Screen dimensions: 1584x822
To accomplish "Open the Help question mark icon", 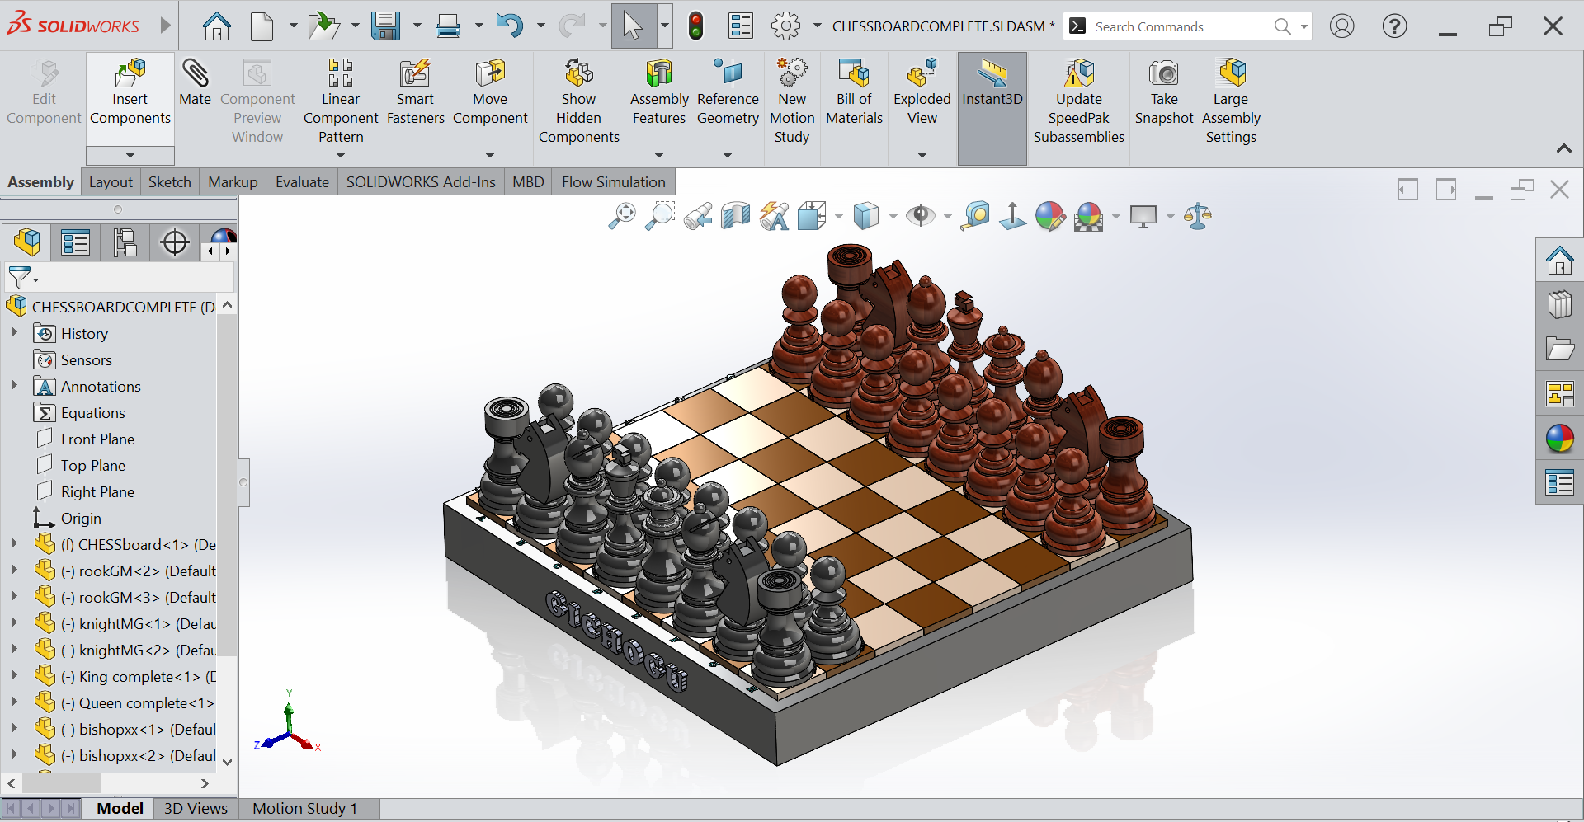I will pyautogui.click(x=1395, y=26).
